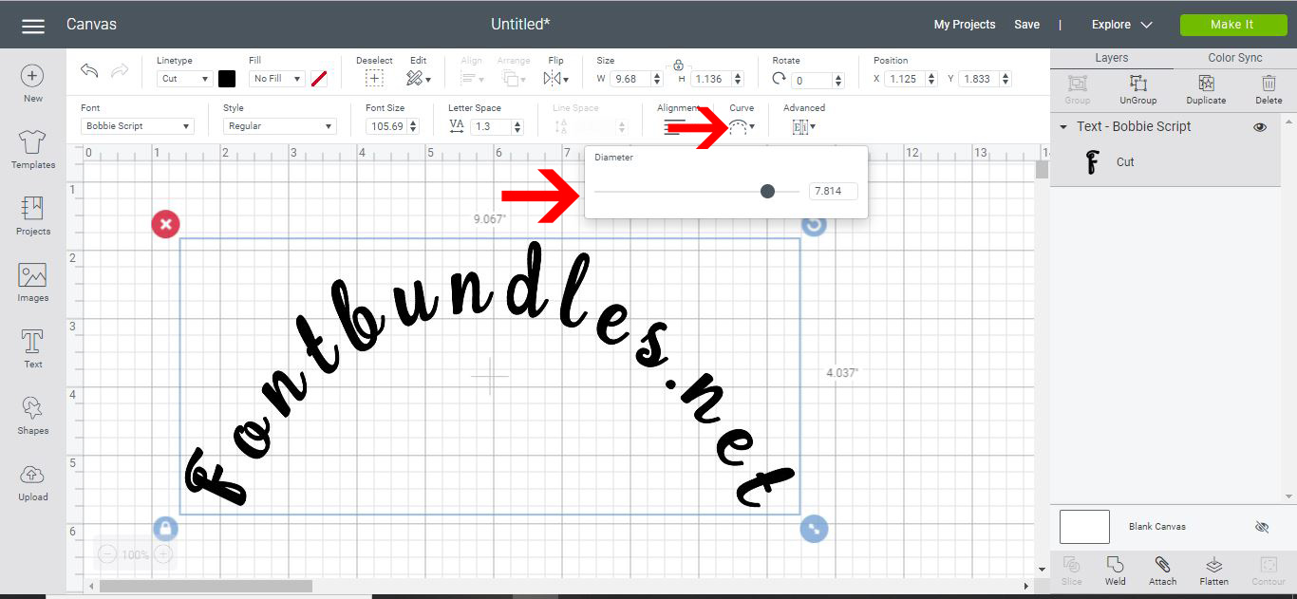Image resolution: width=1297 pixels, height=599 pixels.
Task: Open the Advanced text options
Action: [803, 126]
